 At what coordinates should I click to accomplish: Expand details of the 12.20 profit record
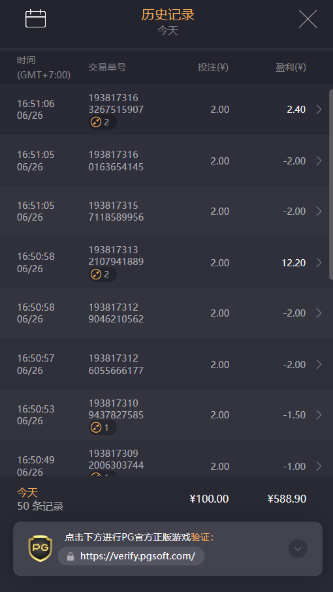point(319,262)
